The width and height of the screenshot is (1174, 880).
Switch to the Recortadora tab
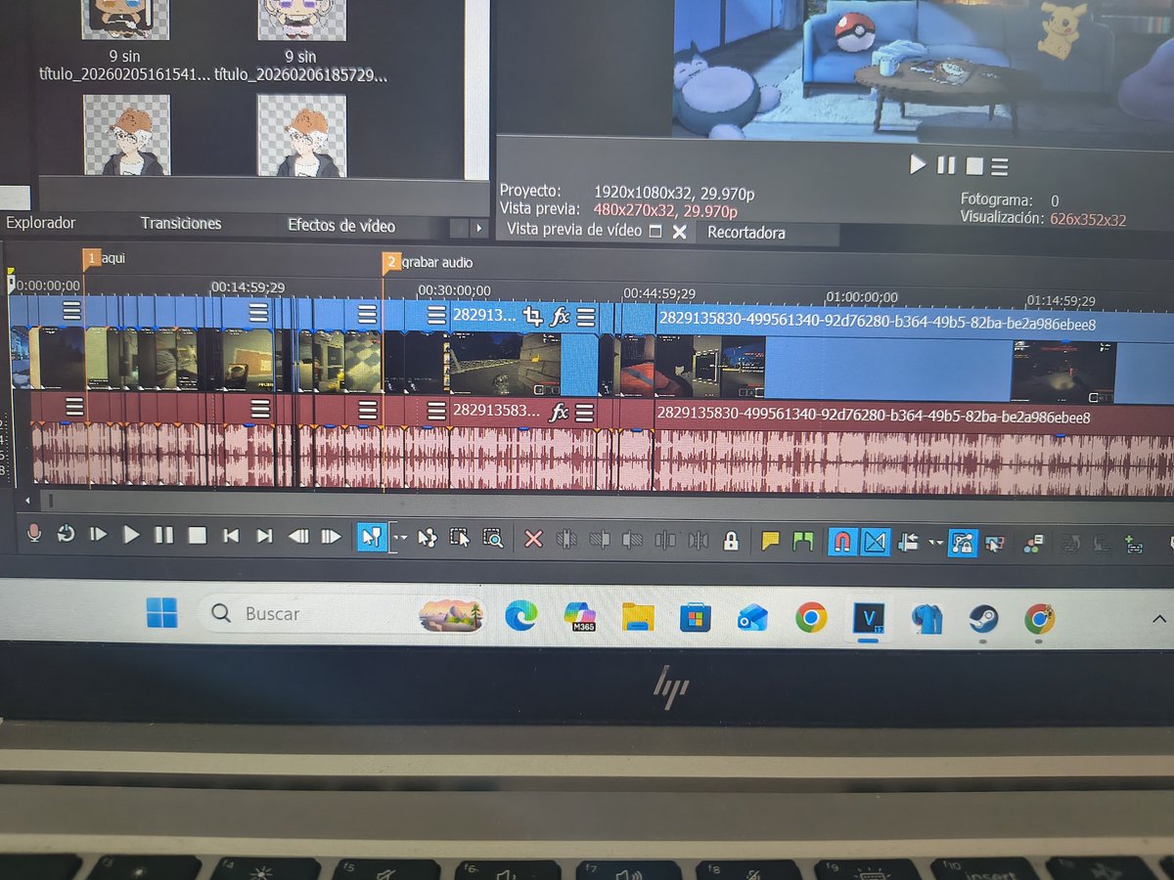pyautogui.click(x=746, y=233)
